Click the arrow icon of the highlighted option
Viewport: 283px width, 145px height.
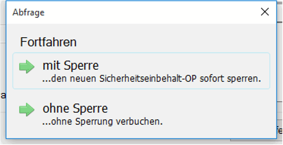(x=27, y=67)
